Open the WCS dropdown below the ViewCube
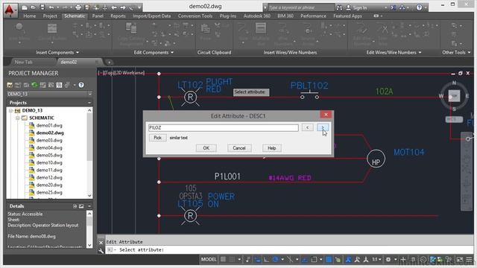Image resolution: width=477 pixels, height=268 pixels. (454, 119)
